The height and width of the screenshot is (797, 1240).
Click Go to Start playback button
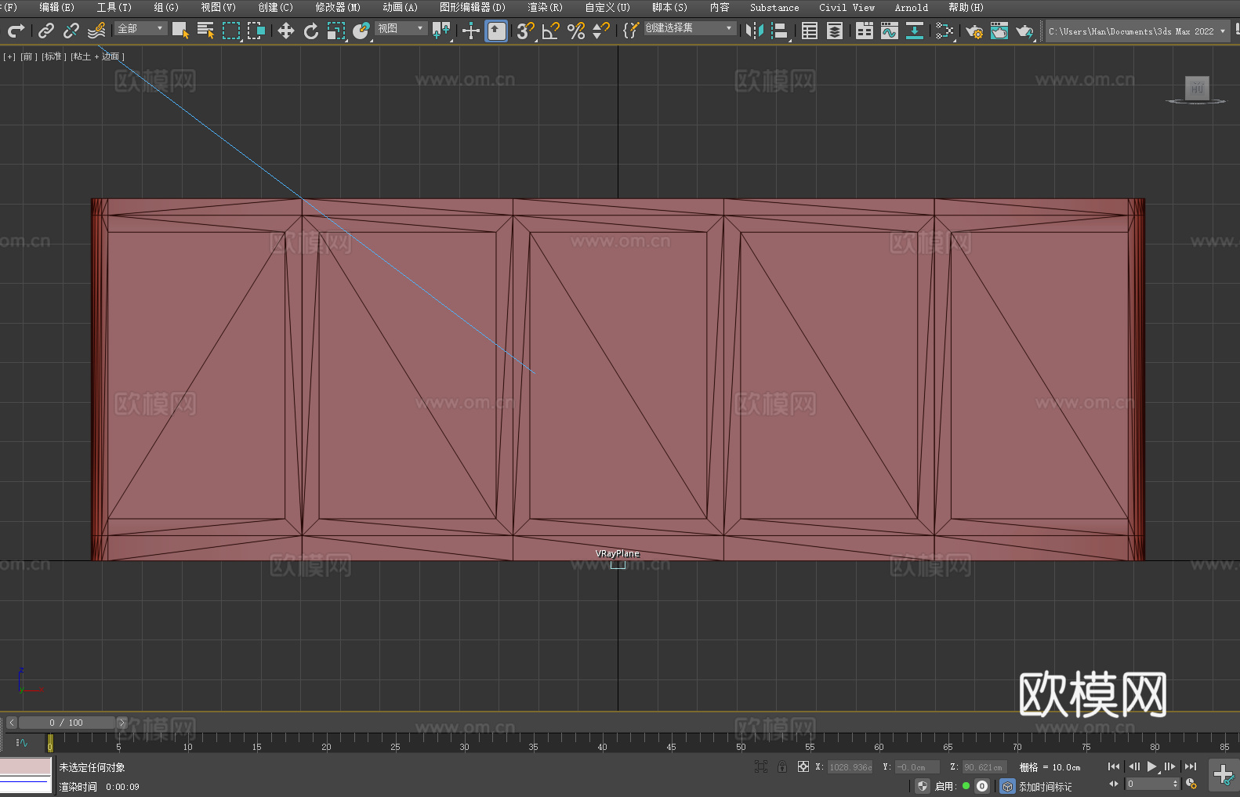click(1113, 766)
